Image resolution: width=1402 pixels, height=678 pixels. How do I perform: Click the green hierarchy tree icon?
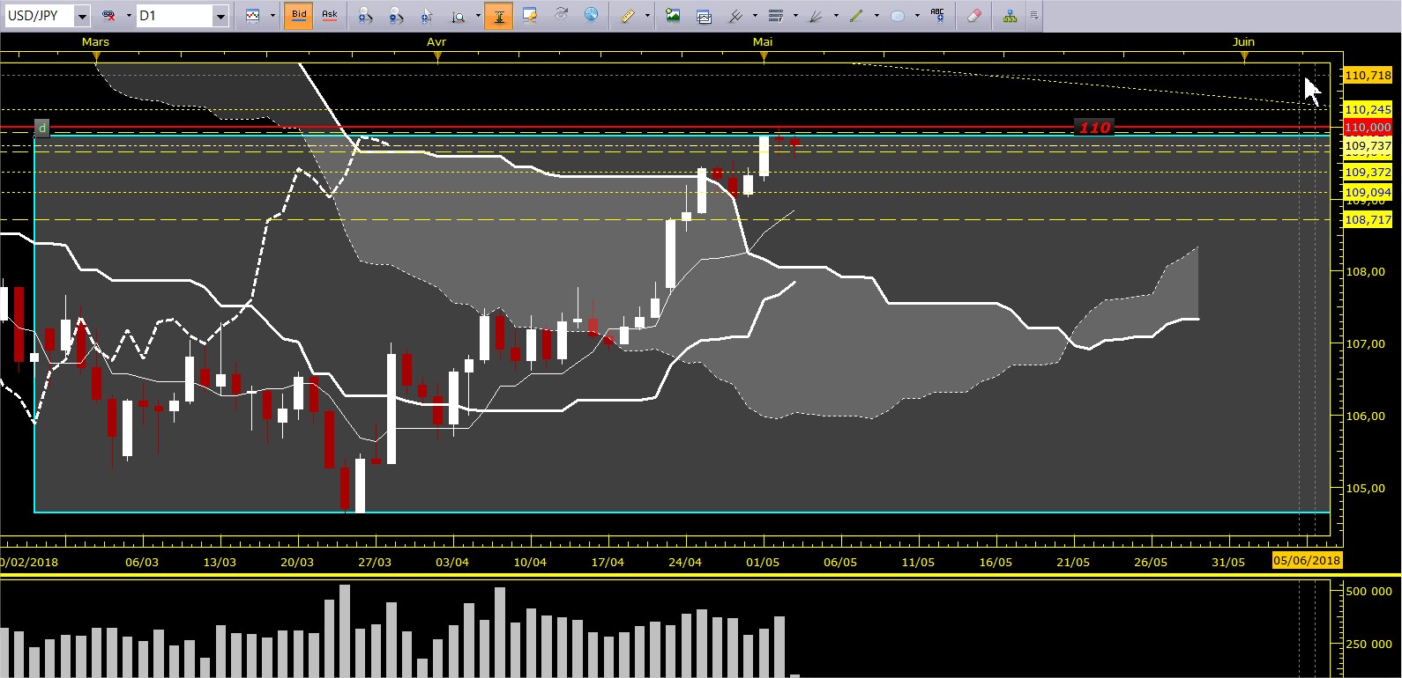pyautogui.click(x=1010, y=16)
